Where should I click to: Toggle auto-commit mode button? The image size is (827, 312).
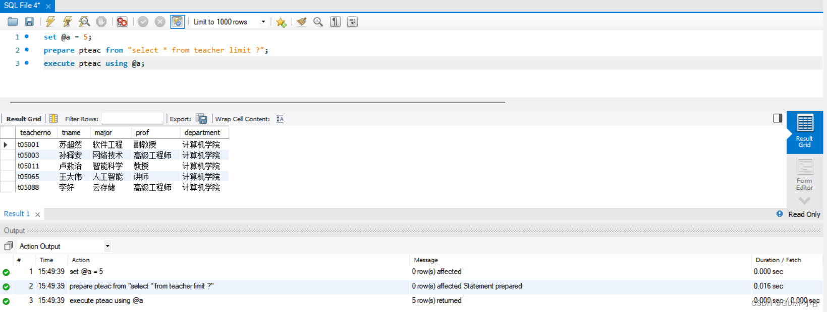point(177,22)
